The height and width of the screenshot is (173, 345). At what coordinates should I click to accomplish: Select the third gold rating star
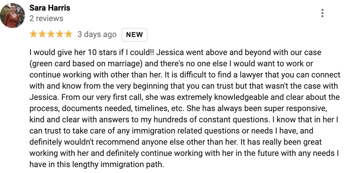(51, 34)
